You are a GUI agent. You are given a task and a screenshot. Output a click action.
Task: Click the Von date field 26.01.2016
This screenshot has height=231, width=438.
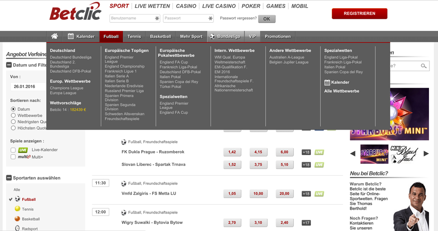click(28, 86)
